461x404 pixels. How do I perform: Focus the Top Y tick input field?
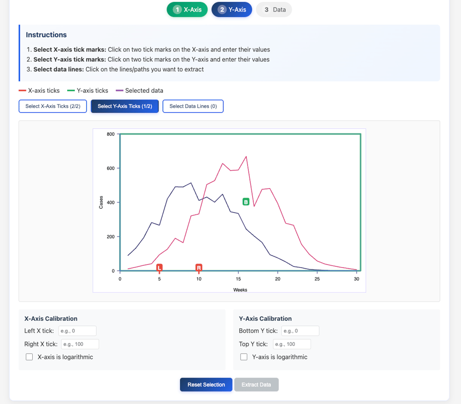point(292,344)
